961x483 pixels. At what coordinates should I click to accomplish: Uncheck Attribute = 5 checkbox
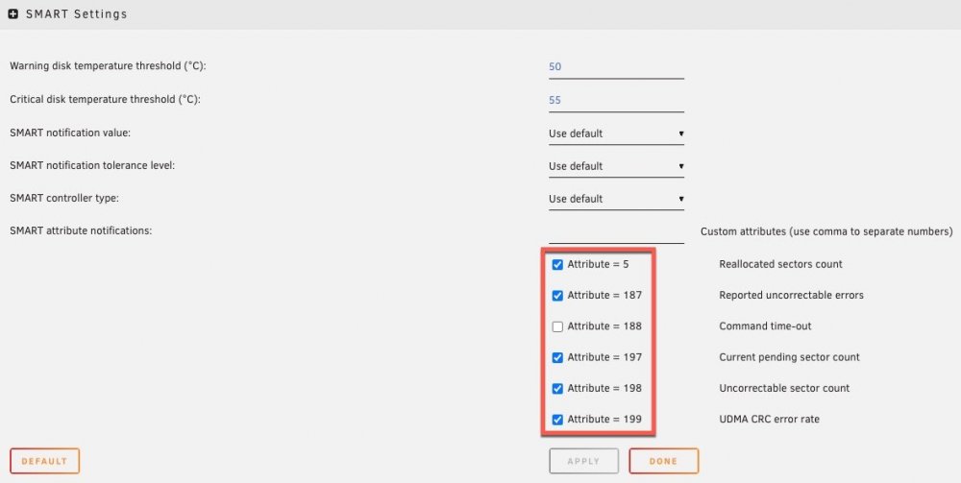point(557,264)
